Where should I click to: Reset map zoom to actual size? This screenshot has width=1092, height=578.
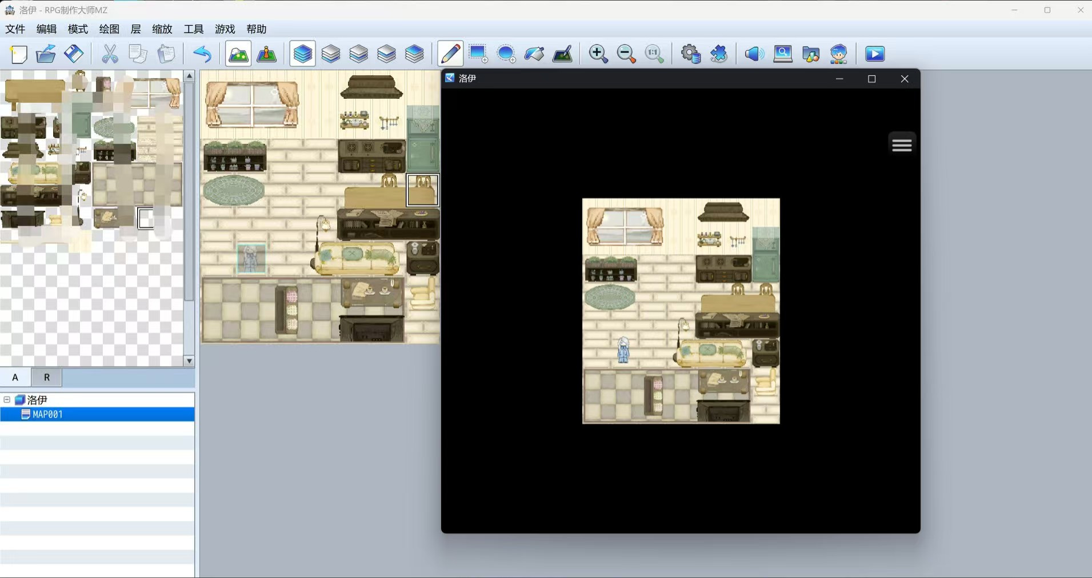654,54
